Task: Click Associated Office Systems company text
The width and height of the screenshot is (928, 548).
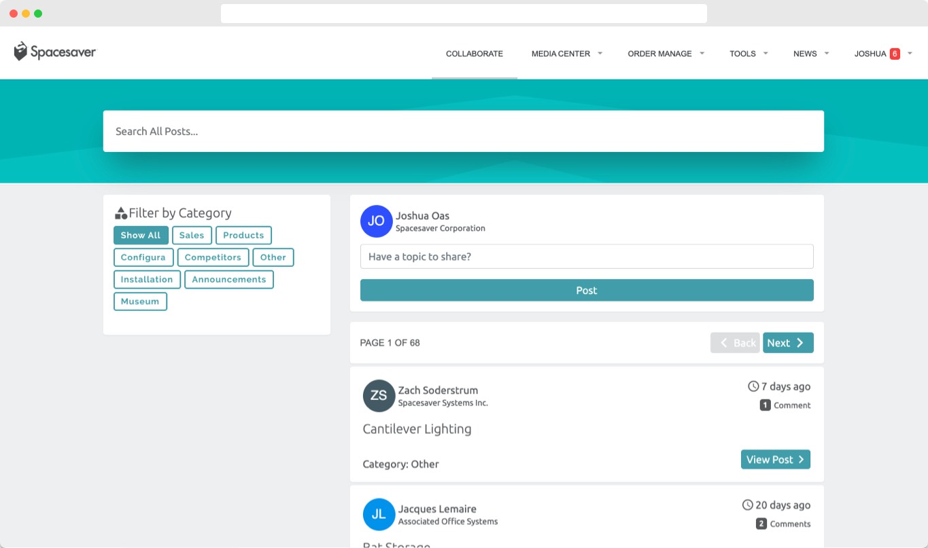Action: pyautogui.click(x=448, y=522)
